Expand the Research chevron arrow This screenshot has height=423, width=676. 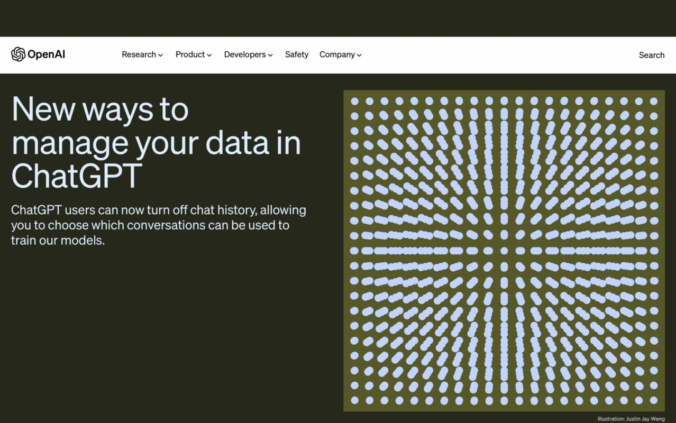point(161,55)
